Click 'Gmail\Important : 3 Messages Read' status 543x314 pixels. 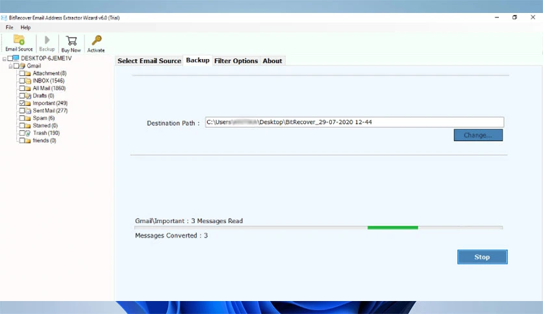pyautogui.click(x=189, y=221)
